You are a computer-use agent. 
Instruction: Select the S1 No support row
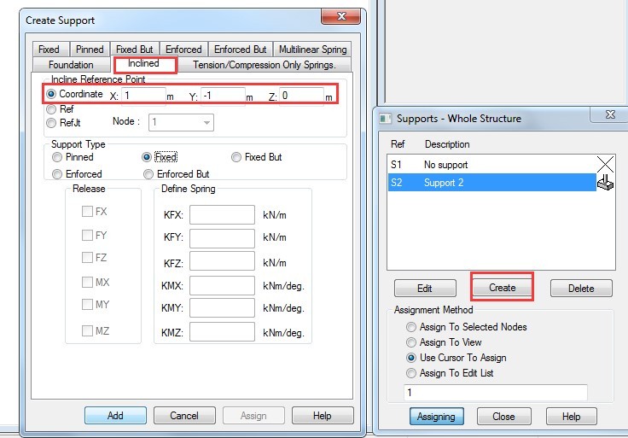[491, 164]
